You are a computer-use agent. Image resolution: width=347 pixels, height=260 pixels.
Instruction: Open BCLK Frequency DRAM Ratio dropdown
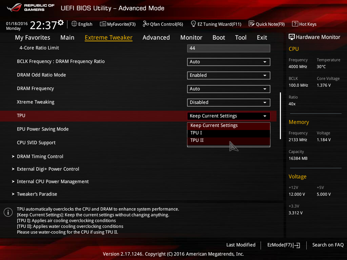tap(229, 62)
